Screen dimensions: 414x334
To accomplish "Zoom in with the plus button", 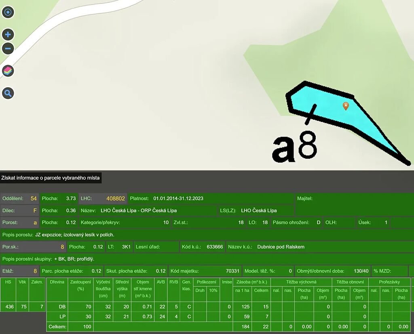I will (x=8, y=34).
